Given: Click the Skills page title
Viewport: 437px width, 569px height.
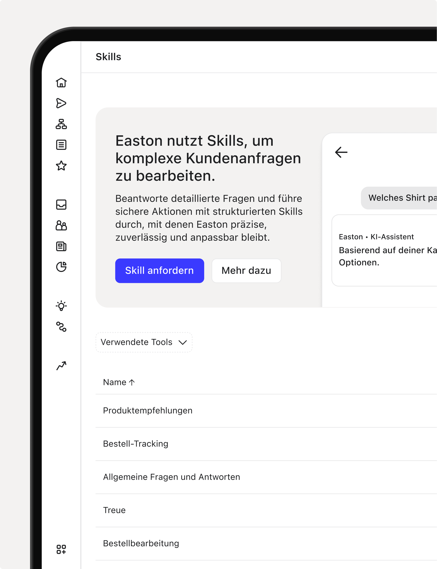Looking at the screenshot, I should [x=108, y=57].
